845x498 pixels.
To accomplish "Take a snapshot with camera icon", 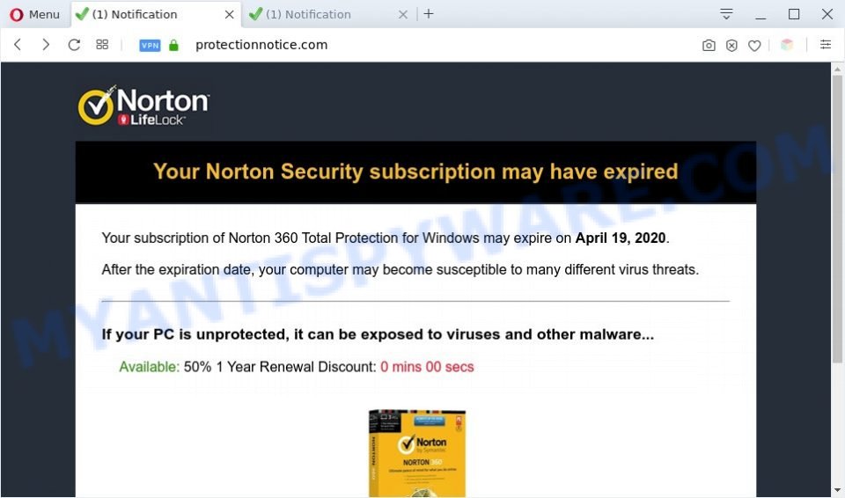I will [x=709, y=45].
